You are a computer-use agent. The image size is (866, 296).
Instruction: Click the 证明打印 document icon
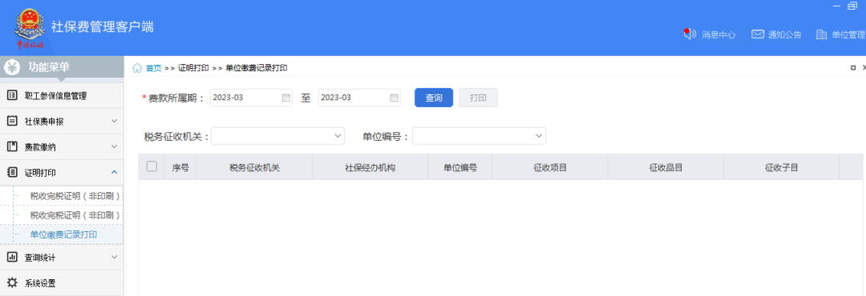click(11, 172)
